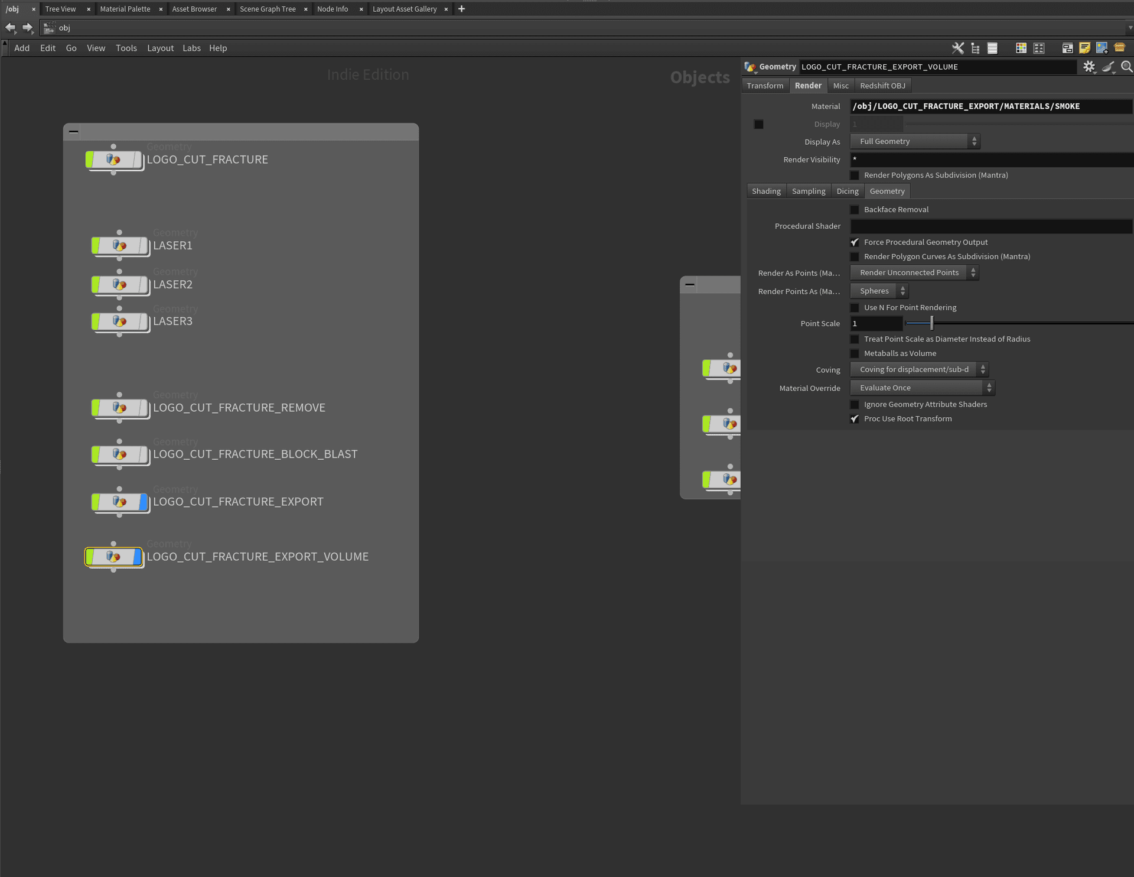Toggle display flag on LOGO_CUT_FRACTURE_EXPORT_VOLUME node

tap(138, 557)
